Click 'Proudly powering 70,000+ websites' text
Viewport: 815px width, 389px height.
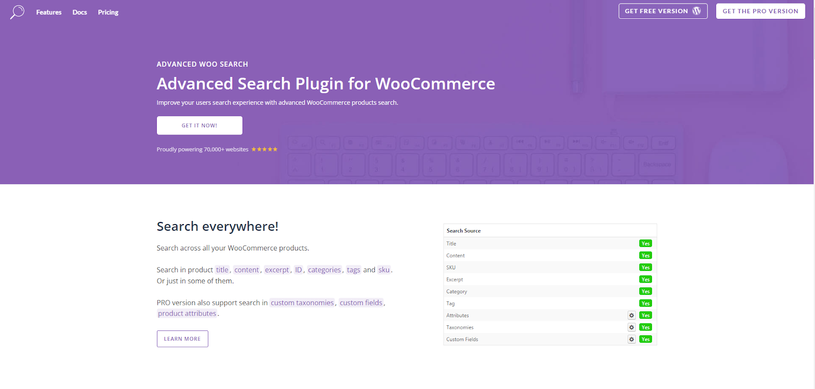coord(203,149)
